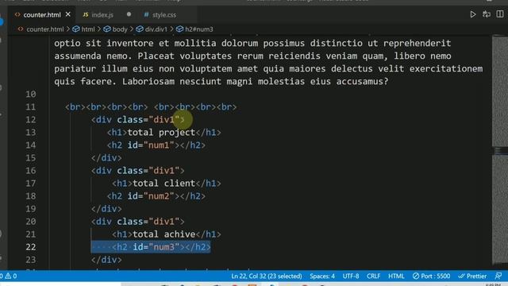This screenshot has width=508, height=286.
Task: Click the id="num1" attribute text
Action: point(151,145)
